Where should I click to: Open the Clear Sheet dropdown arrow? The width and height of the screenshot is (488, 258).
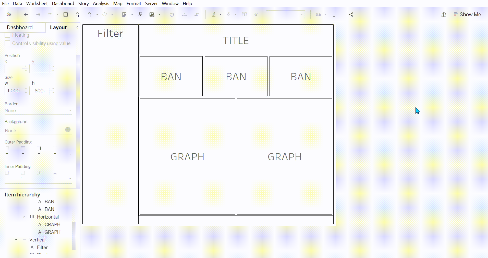point(159,15)
